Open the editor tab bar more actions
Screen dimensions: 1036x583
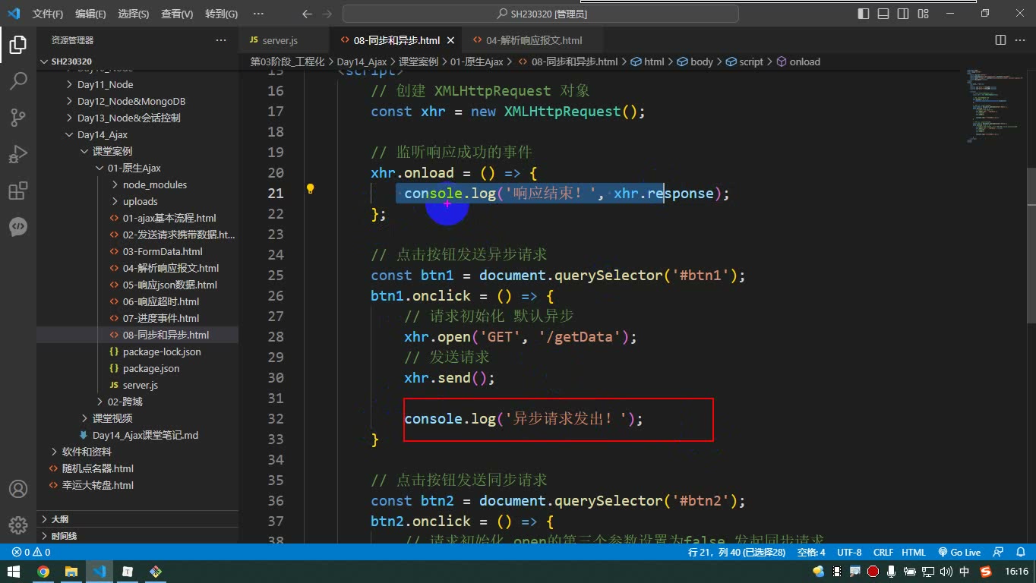click(x=1020, y=40)
